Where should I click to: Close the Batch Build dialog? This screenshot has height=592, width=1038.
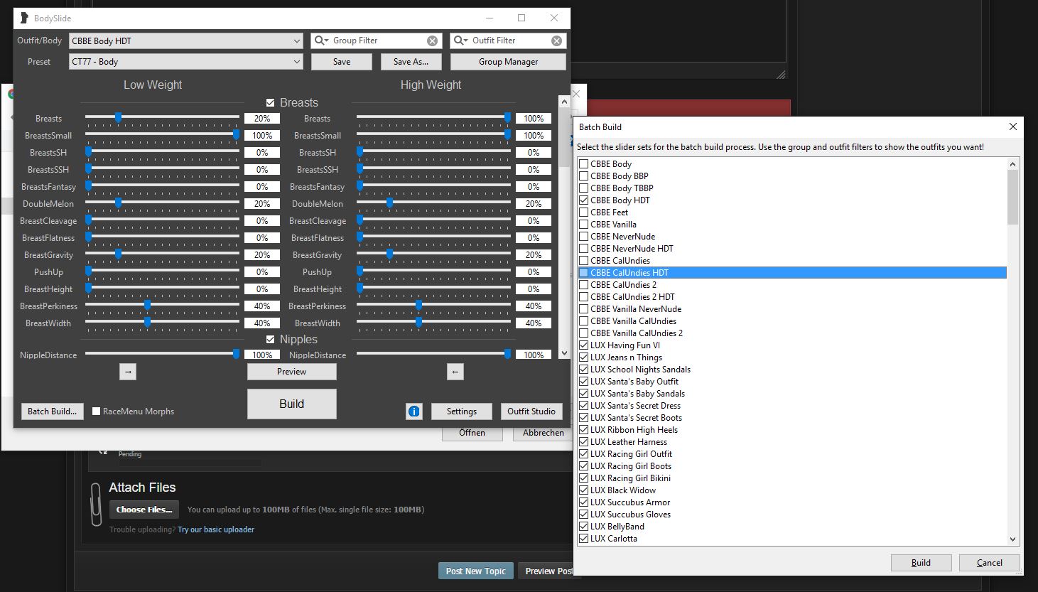(1013, 127)
